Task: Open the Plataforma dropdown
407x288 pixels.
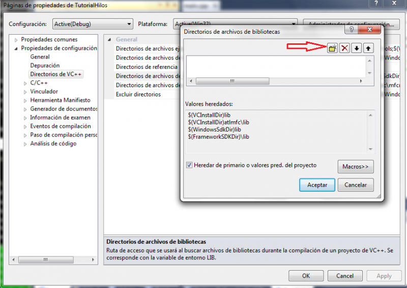Action: coord(235,24)
